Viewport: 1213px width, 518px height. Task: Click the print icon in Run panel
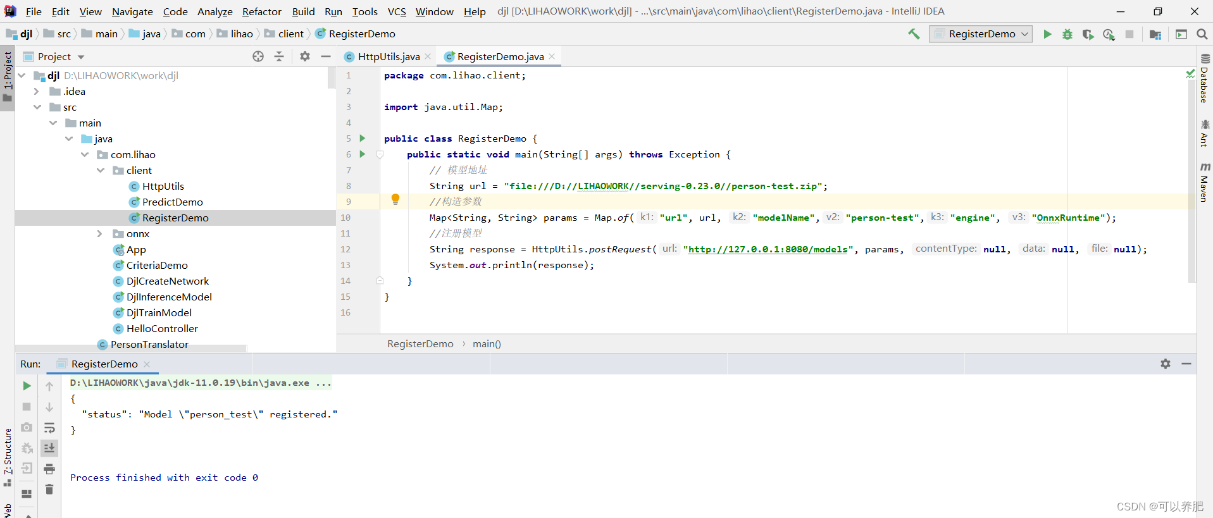tap(49, 469)
